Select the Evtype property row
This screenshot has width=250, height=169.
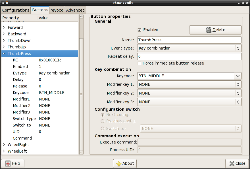click(40, 73)
